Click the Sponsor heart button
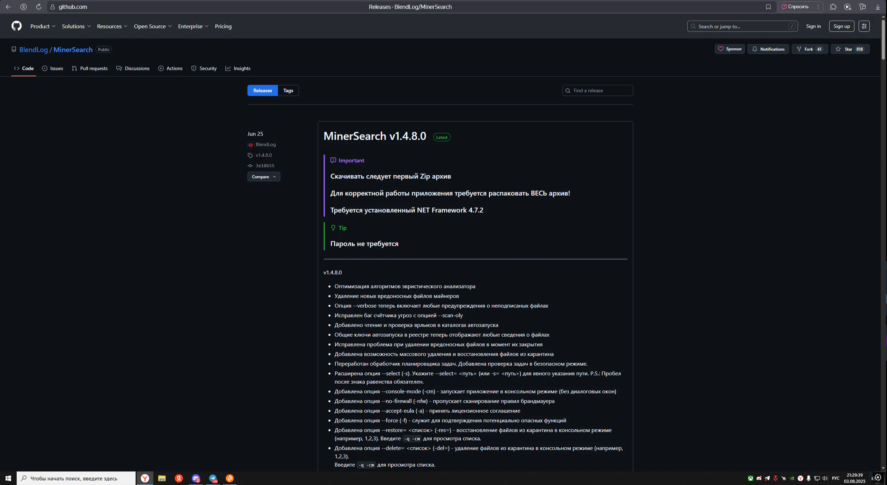The width and height of the screenshot is (887, 485). tap(730, 49)
